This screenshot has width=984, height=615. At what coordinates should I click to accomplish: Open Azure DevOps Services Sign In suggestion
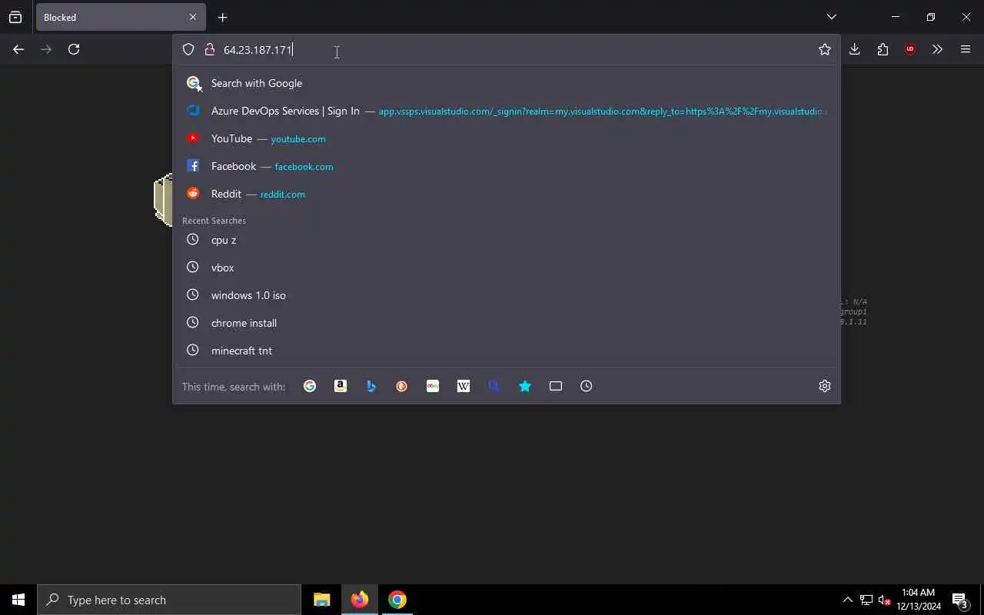[x=507, y=111]
